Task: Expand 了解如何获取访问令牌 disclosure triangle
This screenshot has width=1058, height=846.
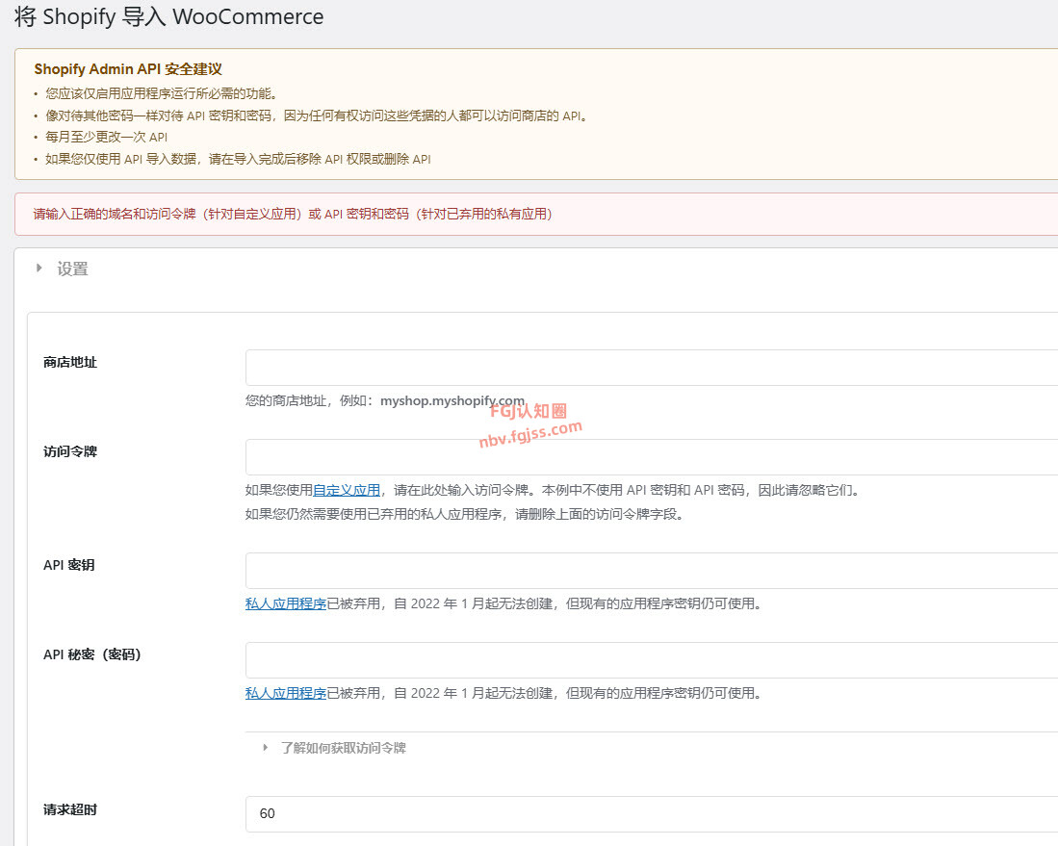Action: tap(265, 748)
